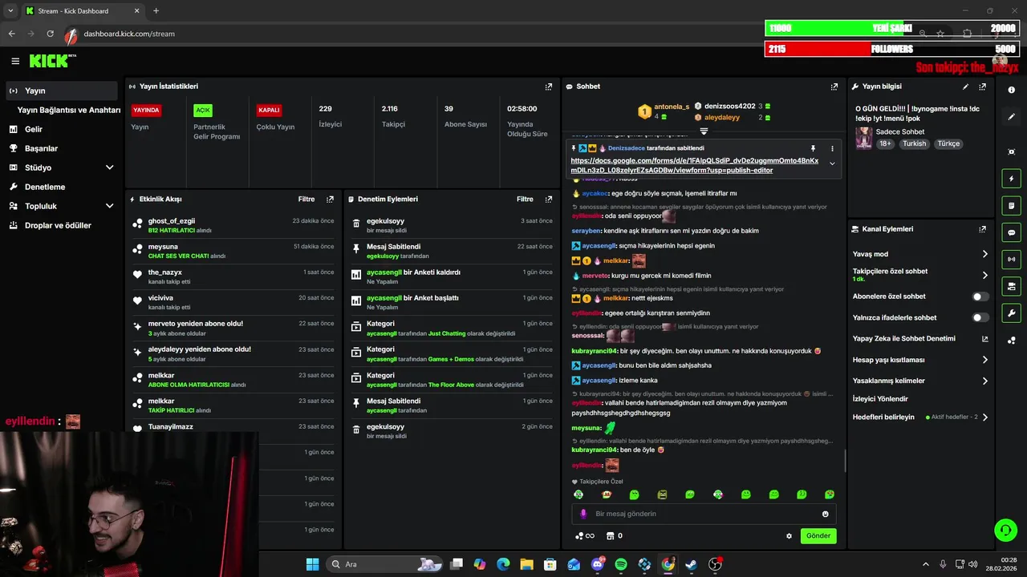Click the broadcast signal icon in right sidebar

[1012, 259]
